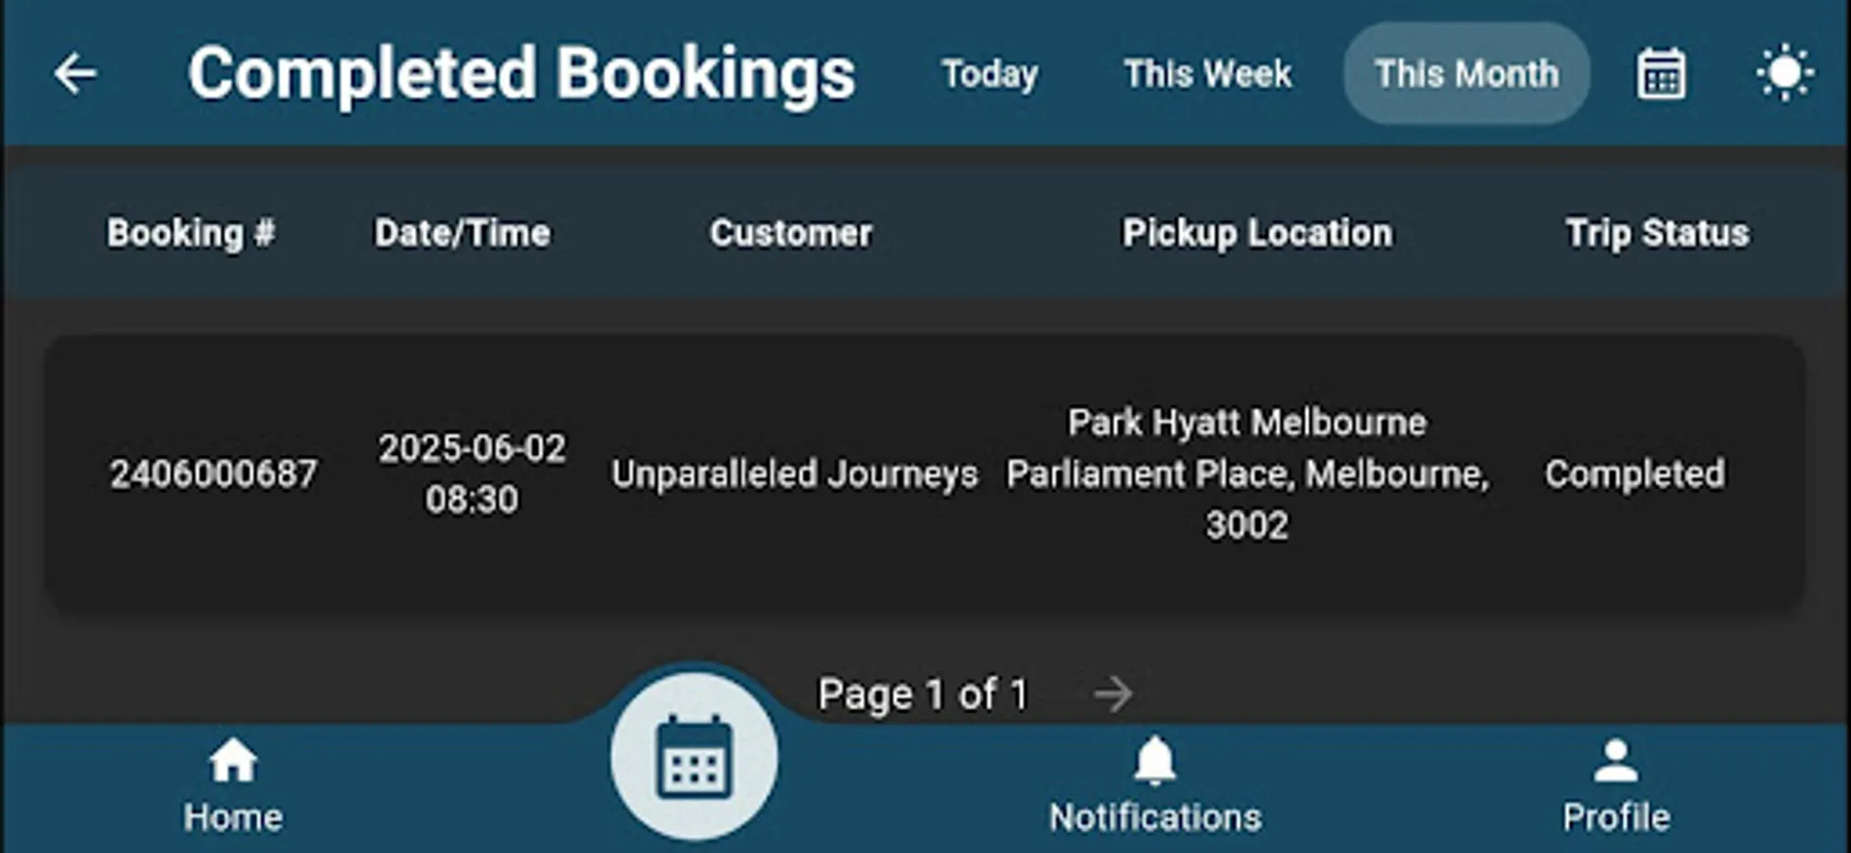Select the This Month filter

[1466, 74]
